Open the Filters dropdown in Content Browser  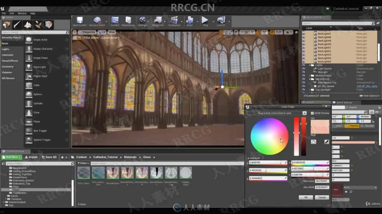pyautogui.click(x=83, y=163)
